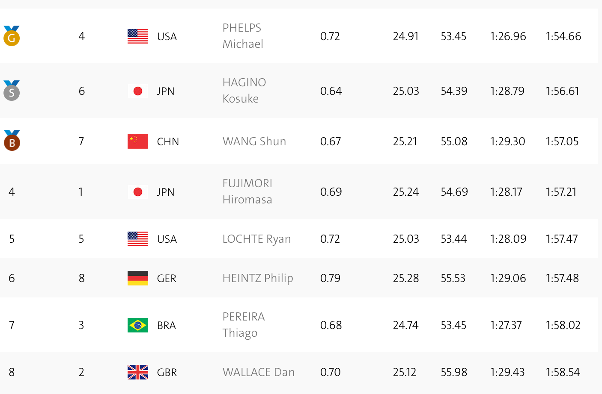Click HEINTZ Philip's name
The height and width of the screenshot is (394, 602).
pos(258,278)
